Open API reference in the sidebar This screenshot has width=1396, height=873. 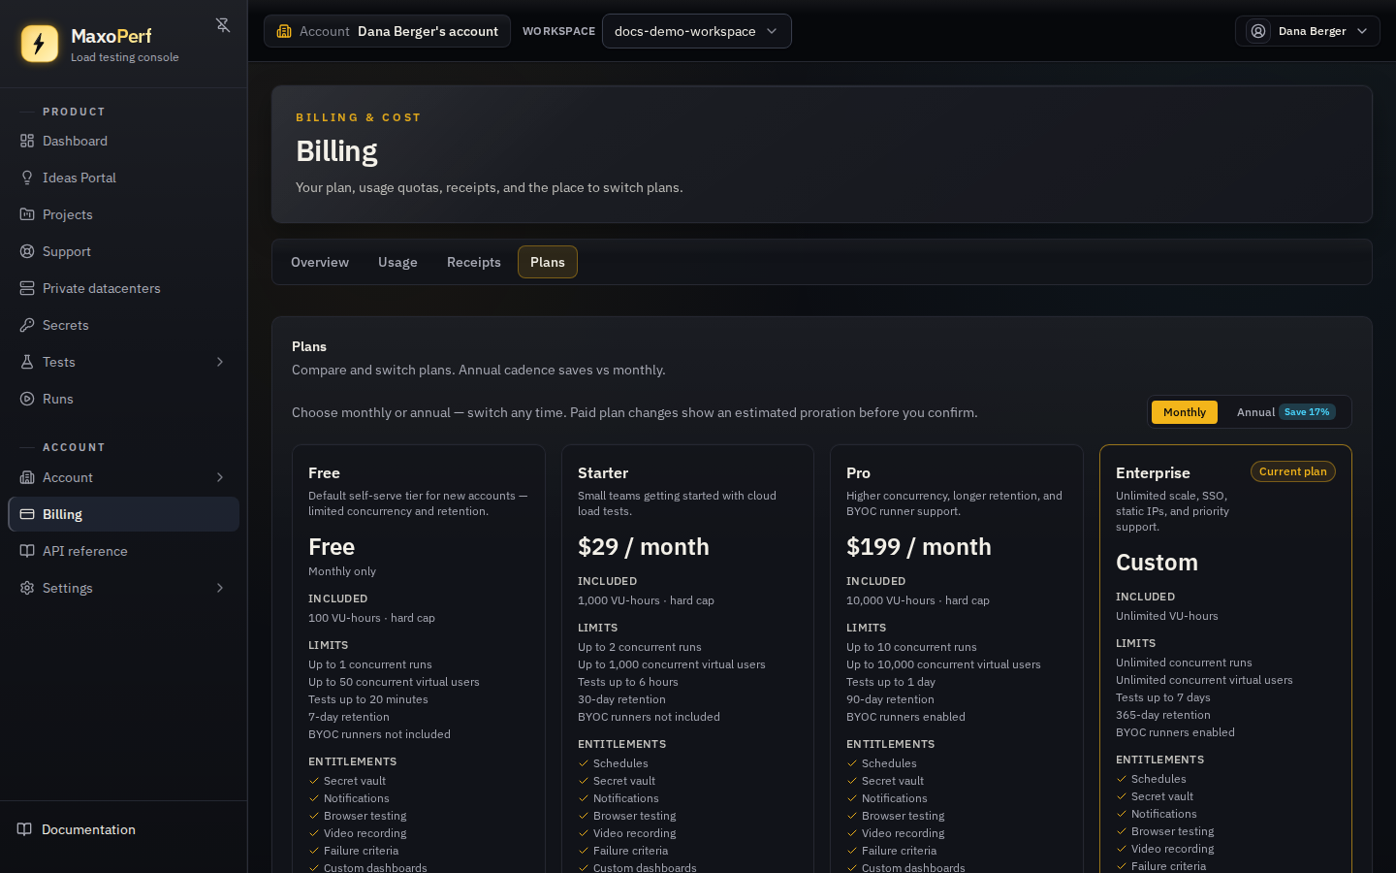[123, 551]
